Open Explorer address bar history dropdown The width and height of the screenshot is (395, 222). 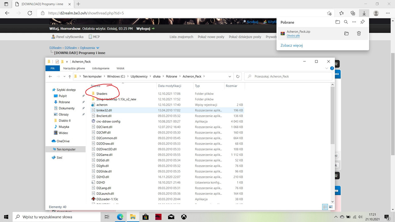click(230, 76)
